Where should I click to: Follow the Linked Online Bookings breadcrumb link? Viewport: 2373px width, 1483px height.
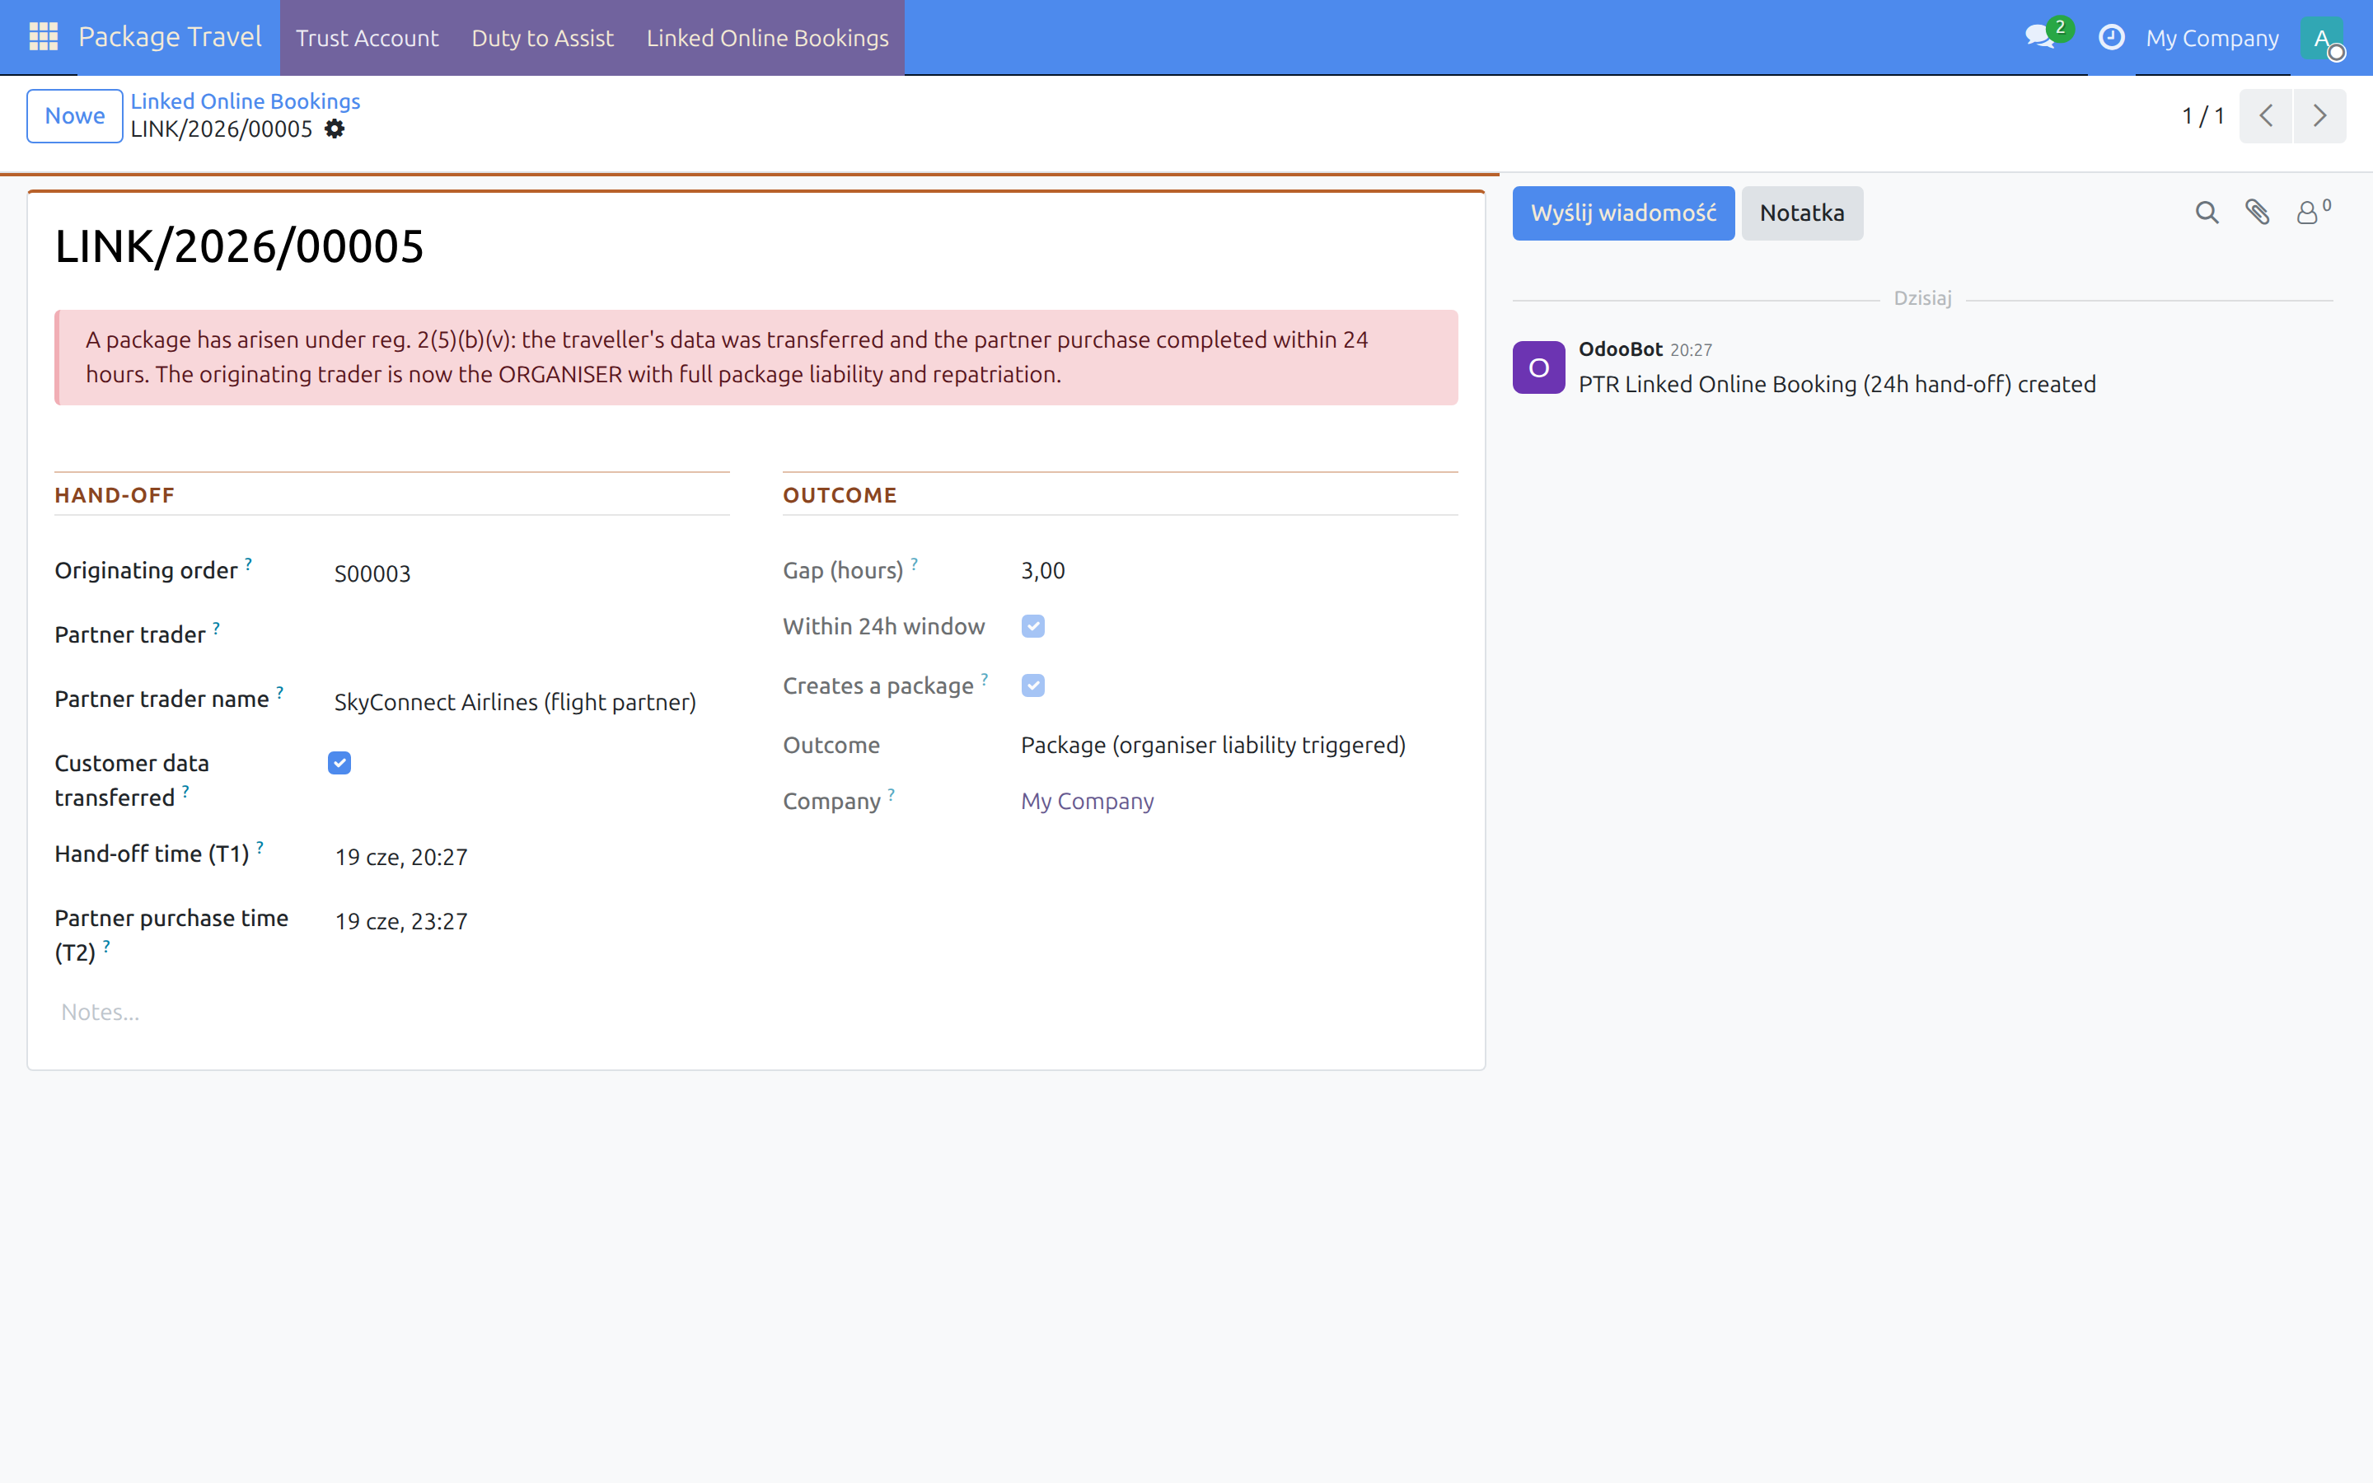tap(246, 101)
